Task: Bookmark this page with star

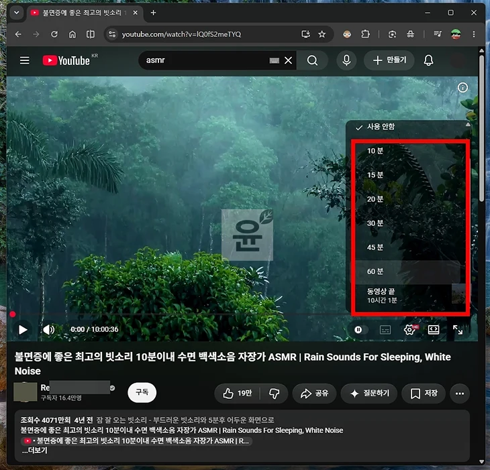Action: [322, 34]
